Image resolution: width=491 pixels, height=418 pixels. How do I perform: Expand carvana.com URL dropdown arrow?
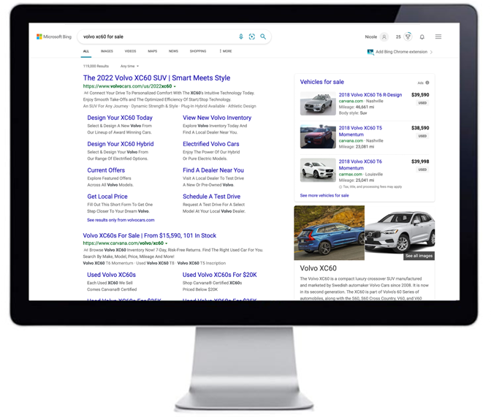tap(167, 243)
